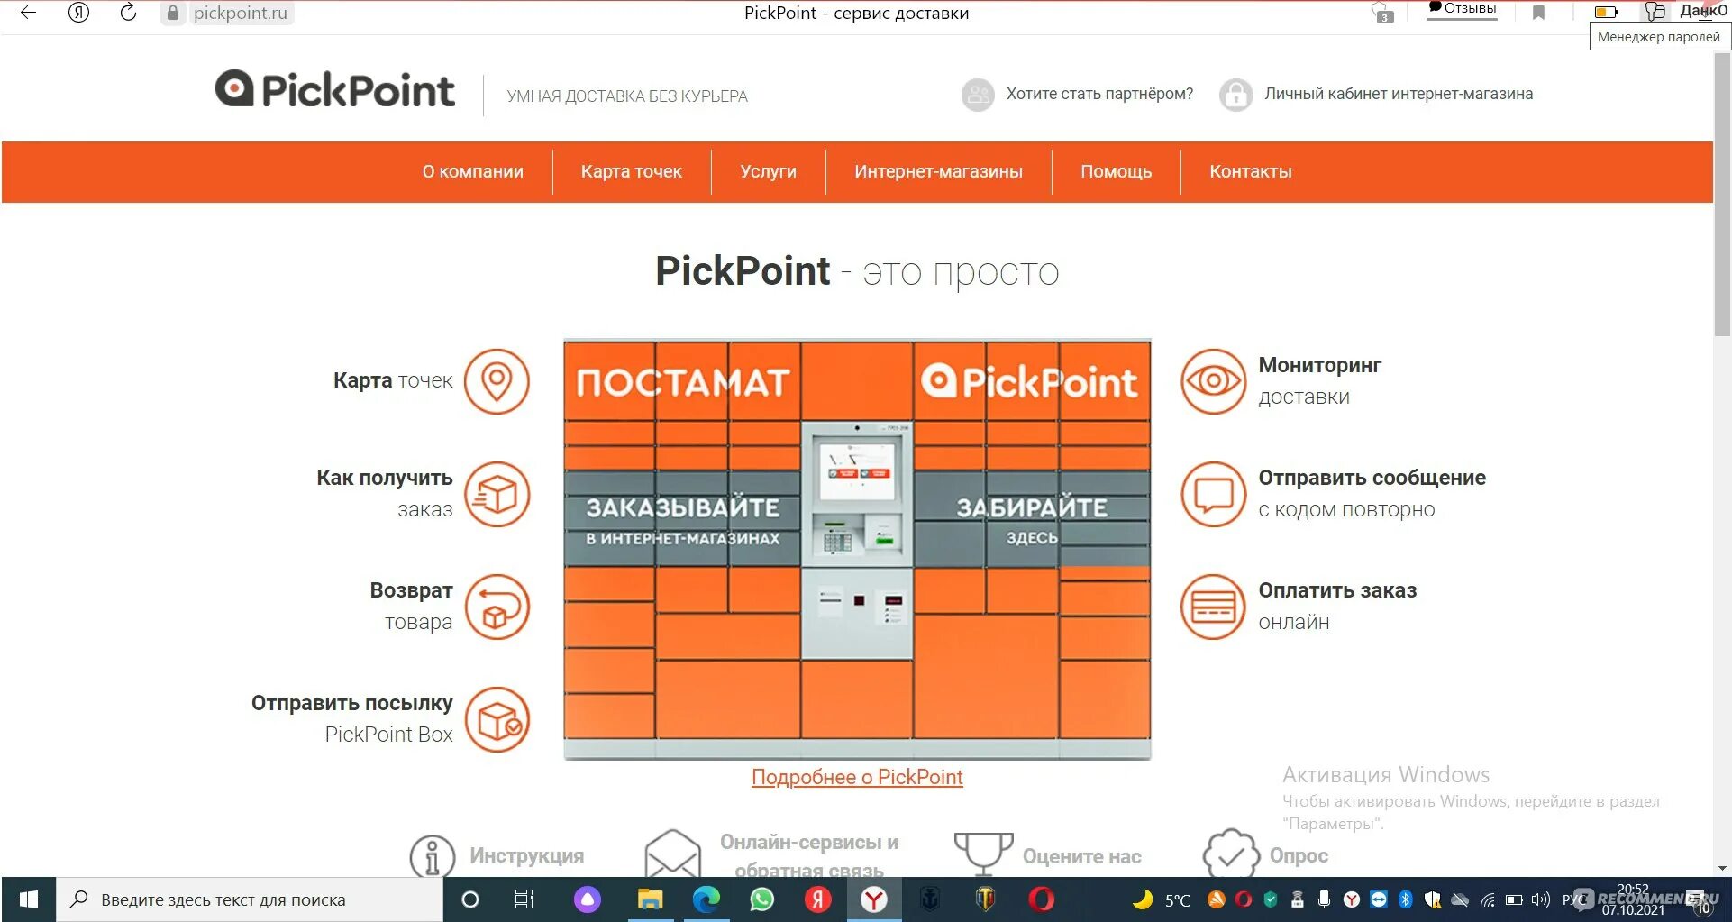This screenshot has height=922, width=1732.
Task: Open WhatsApp from the taskbar
Action: click(762, 899)
